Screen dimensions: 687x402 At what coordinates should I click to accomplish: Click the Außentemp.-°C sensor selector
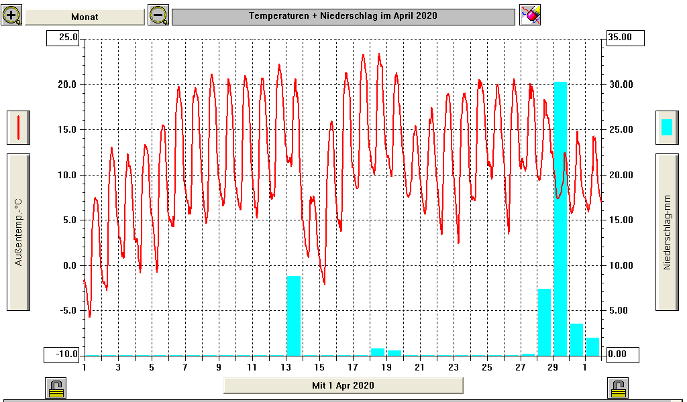[x=18, y=232]
